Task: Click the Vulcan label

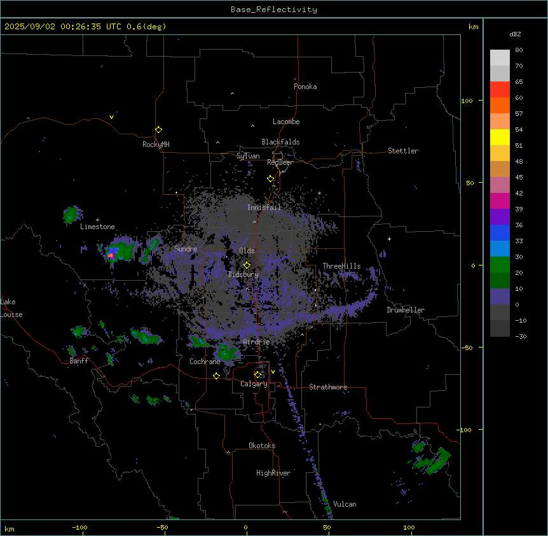Action: (x=345, y=504)
